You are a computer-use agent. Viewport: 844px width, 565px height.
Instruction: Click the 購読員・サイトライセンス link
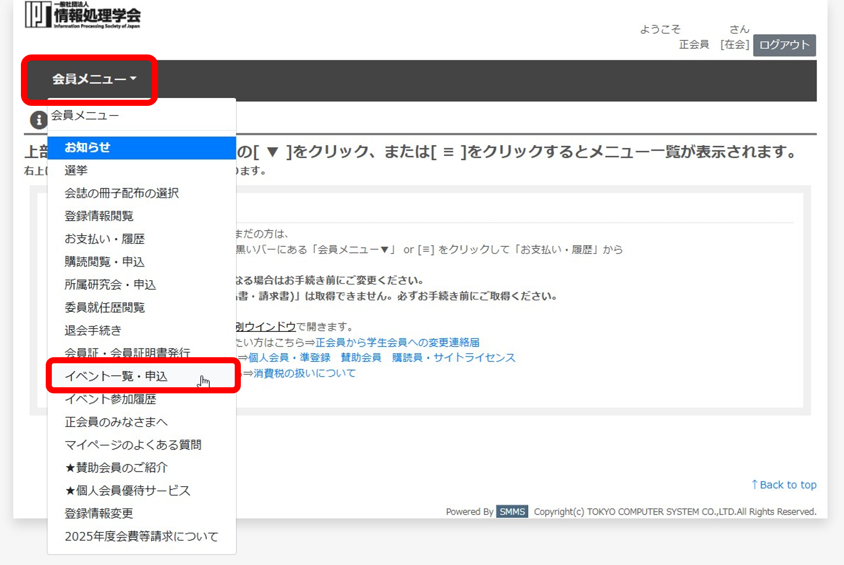453,358
